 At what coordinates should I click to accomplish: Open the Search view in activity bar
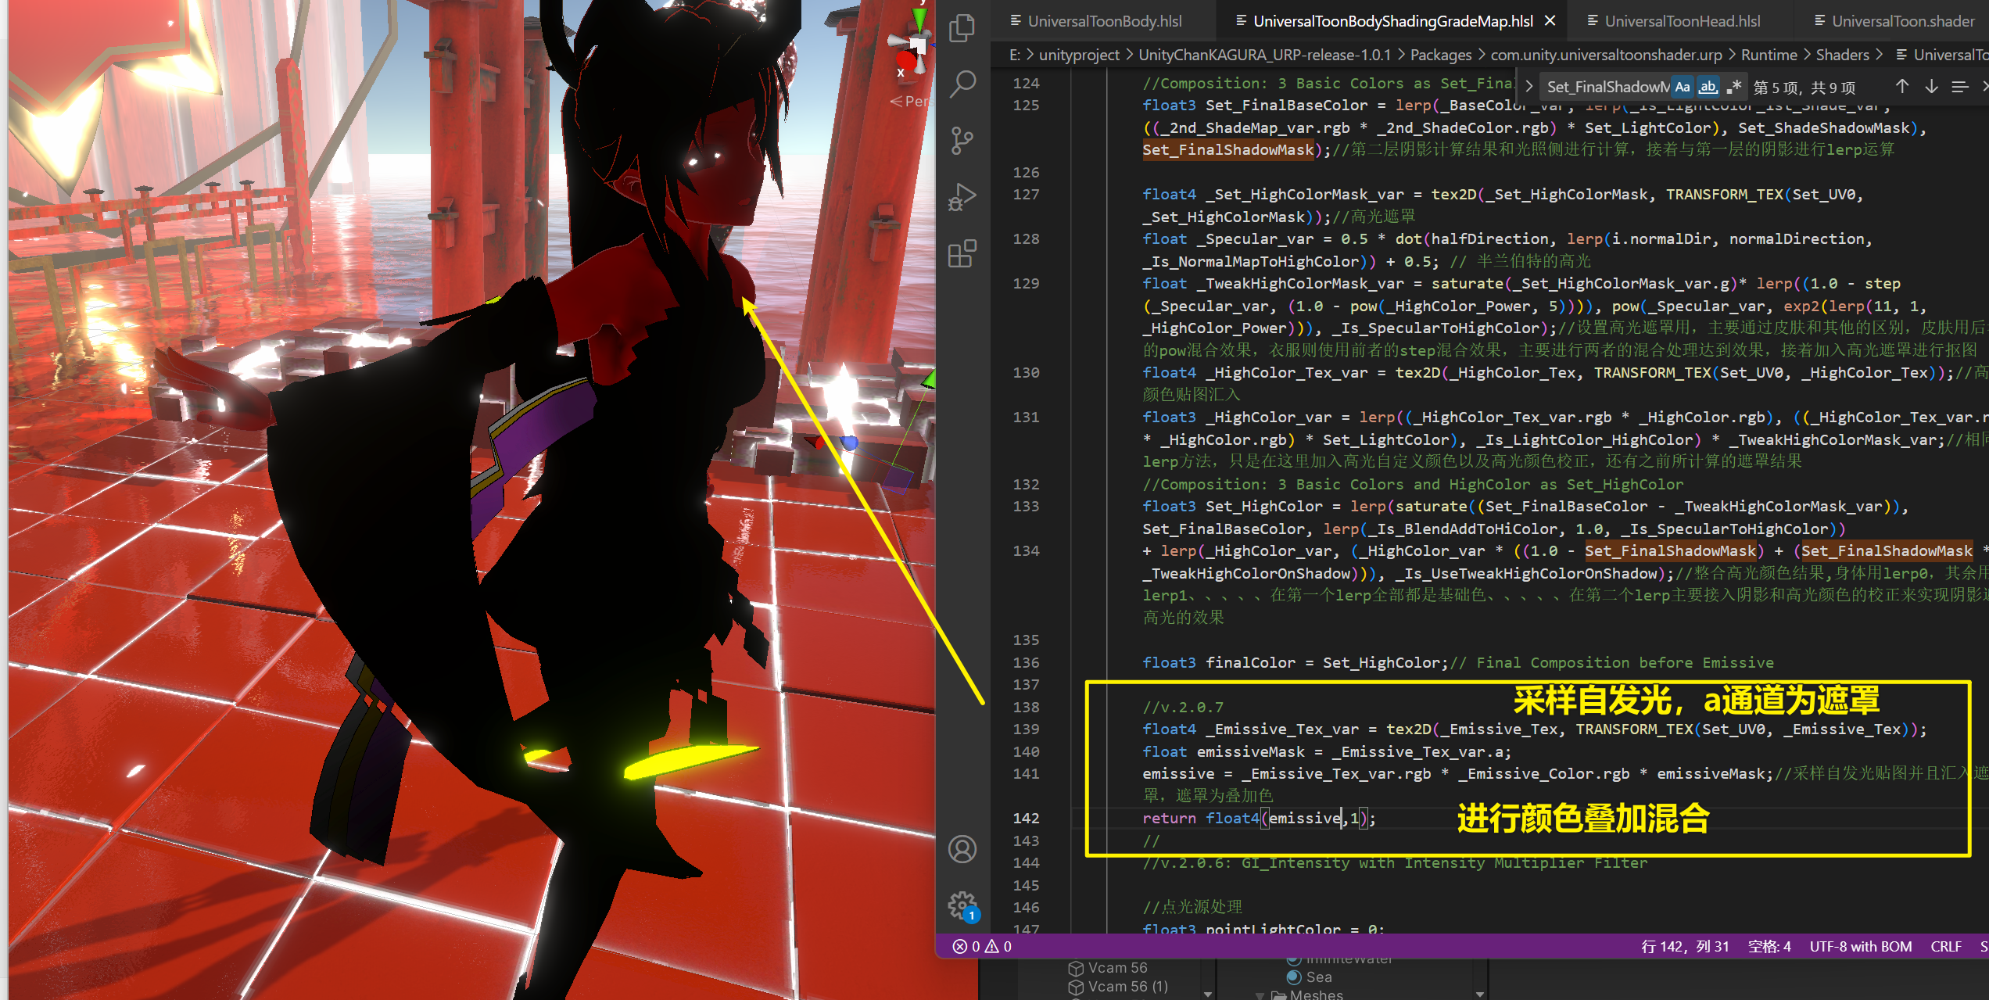[x=962, y=84]
